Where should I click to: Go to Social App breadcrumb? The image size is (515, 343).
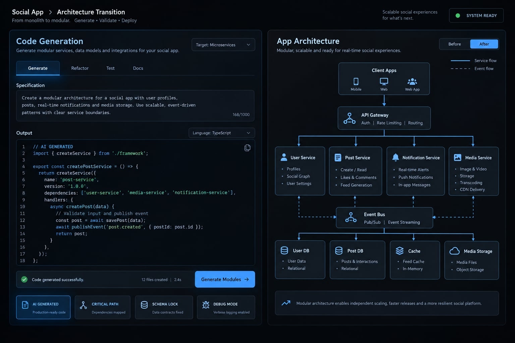[x=28, y=12]
